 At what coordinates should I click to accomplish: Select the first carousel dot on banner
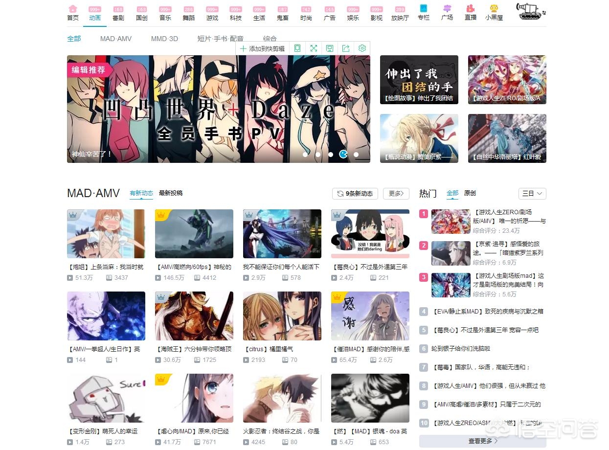(305, 155)
